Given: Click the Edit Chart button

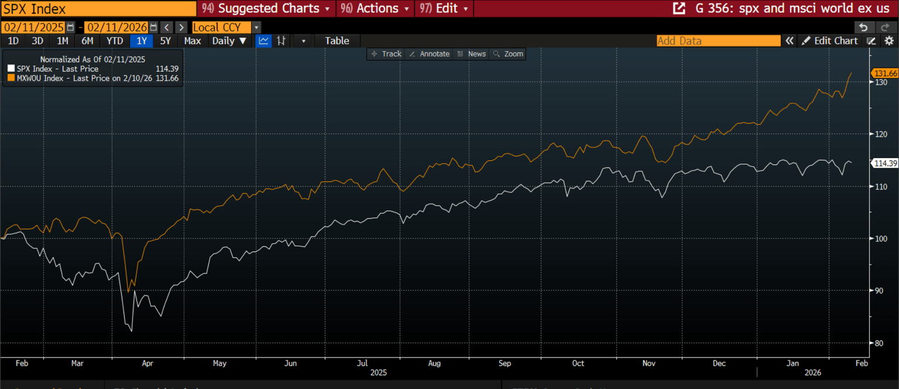Looking at the screenshot, I should click(829, 41).
